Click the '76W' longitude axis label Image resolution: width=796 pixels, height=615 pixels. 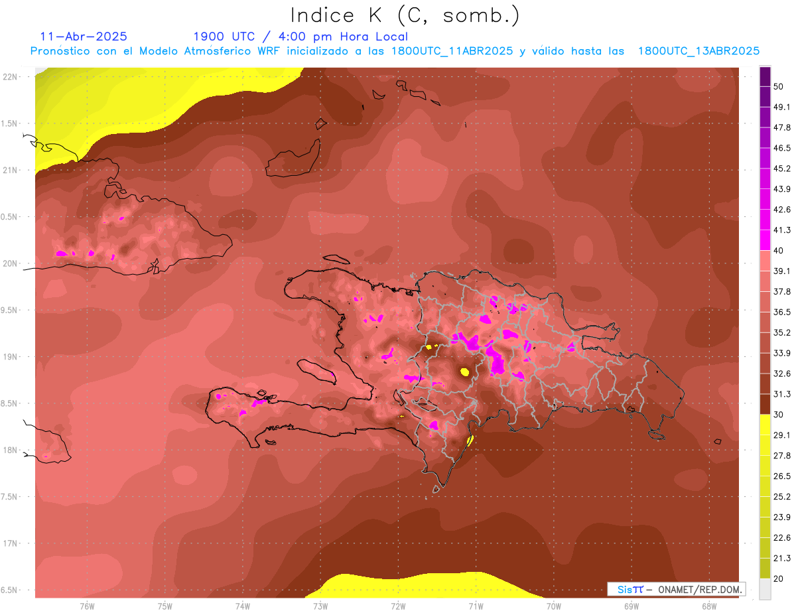pos(87,606)
